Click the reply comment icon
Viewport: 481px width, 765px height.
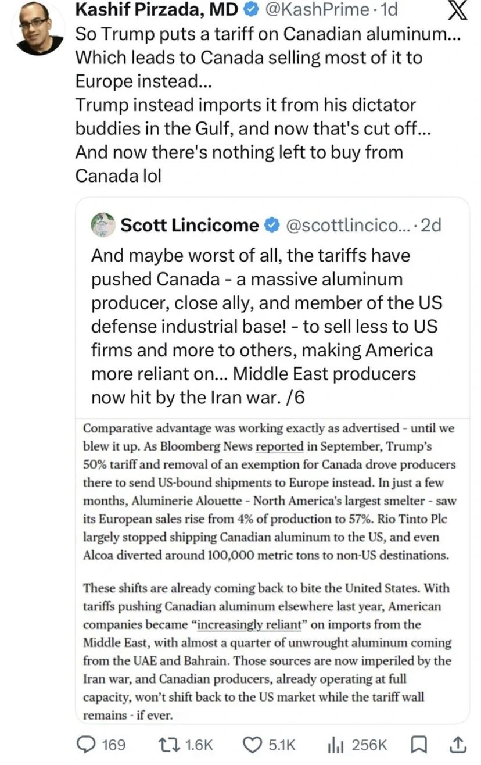click(x=87, y=745)
